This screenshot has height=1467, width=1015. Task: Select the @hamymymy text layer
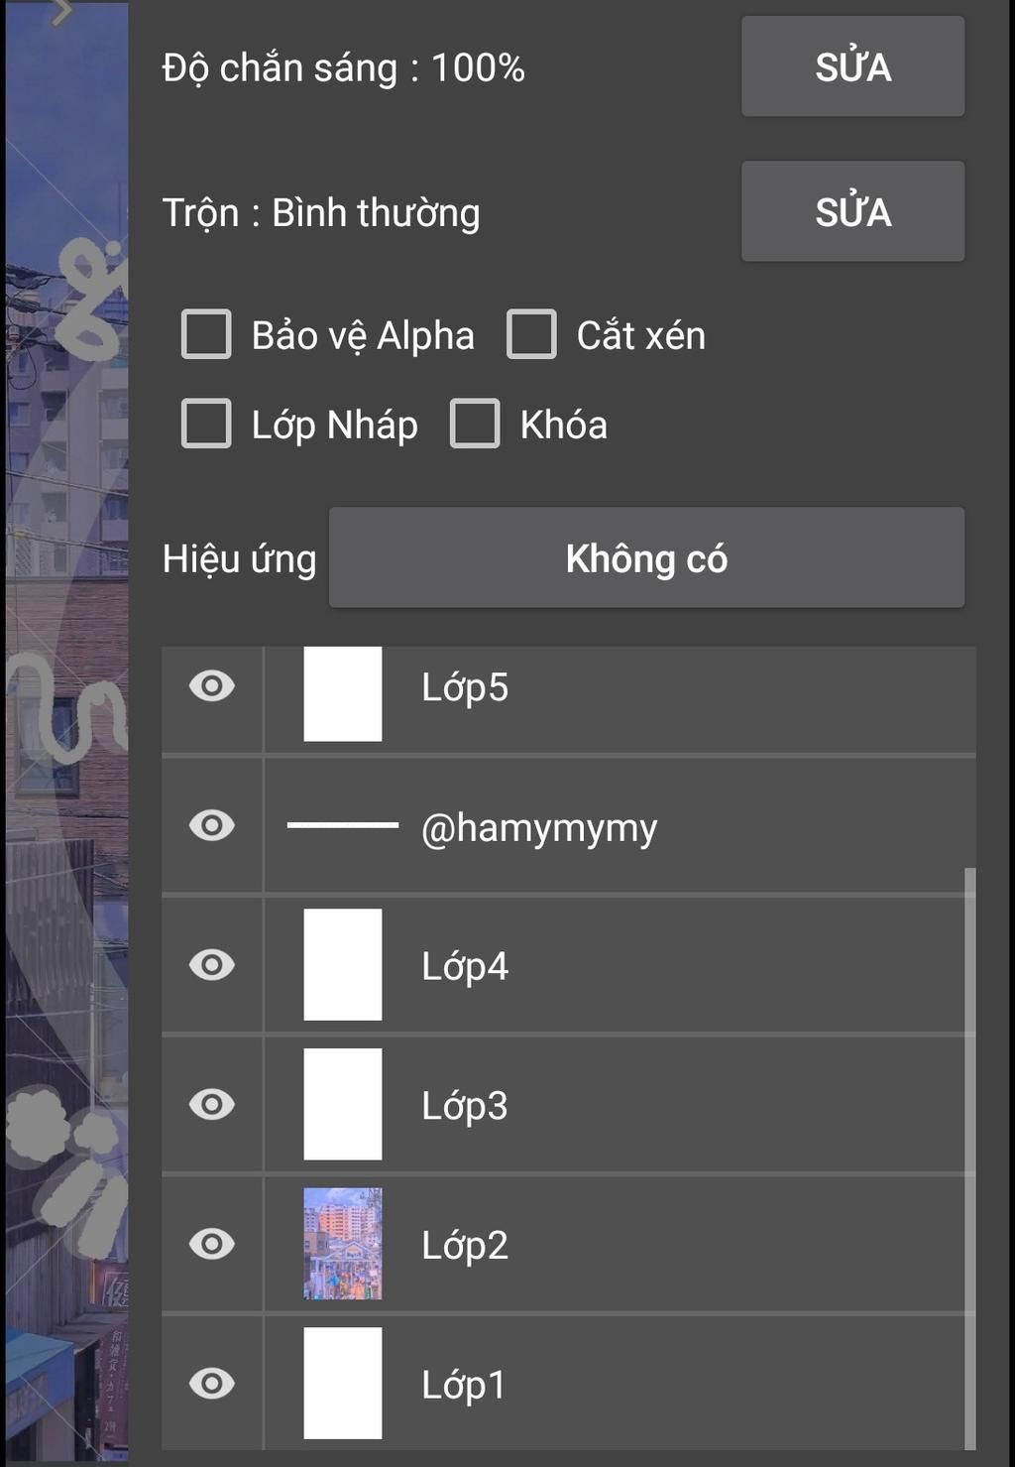pyautogui.click(x=539, y=827)
